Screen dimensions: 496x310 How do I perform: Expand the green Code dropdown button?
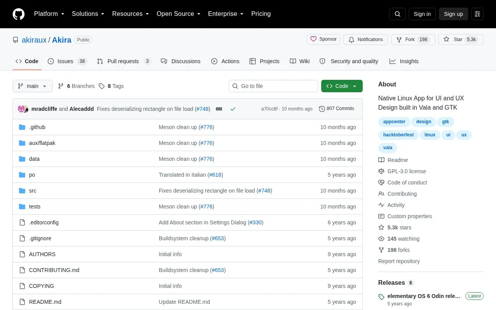pos(342,86)
